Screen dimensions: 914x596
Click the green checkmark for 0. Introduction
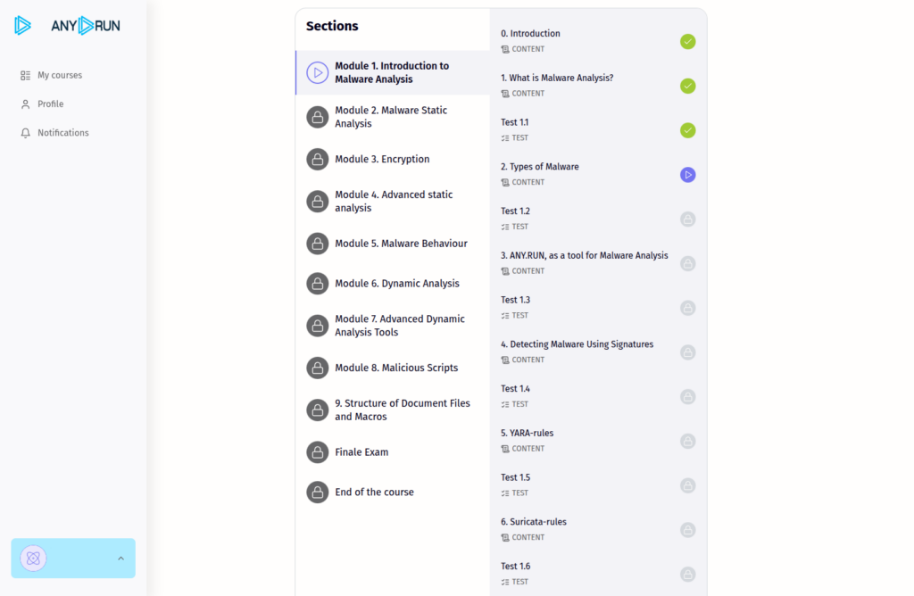click(x=688, y=42)
